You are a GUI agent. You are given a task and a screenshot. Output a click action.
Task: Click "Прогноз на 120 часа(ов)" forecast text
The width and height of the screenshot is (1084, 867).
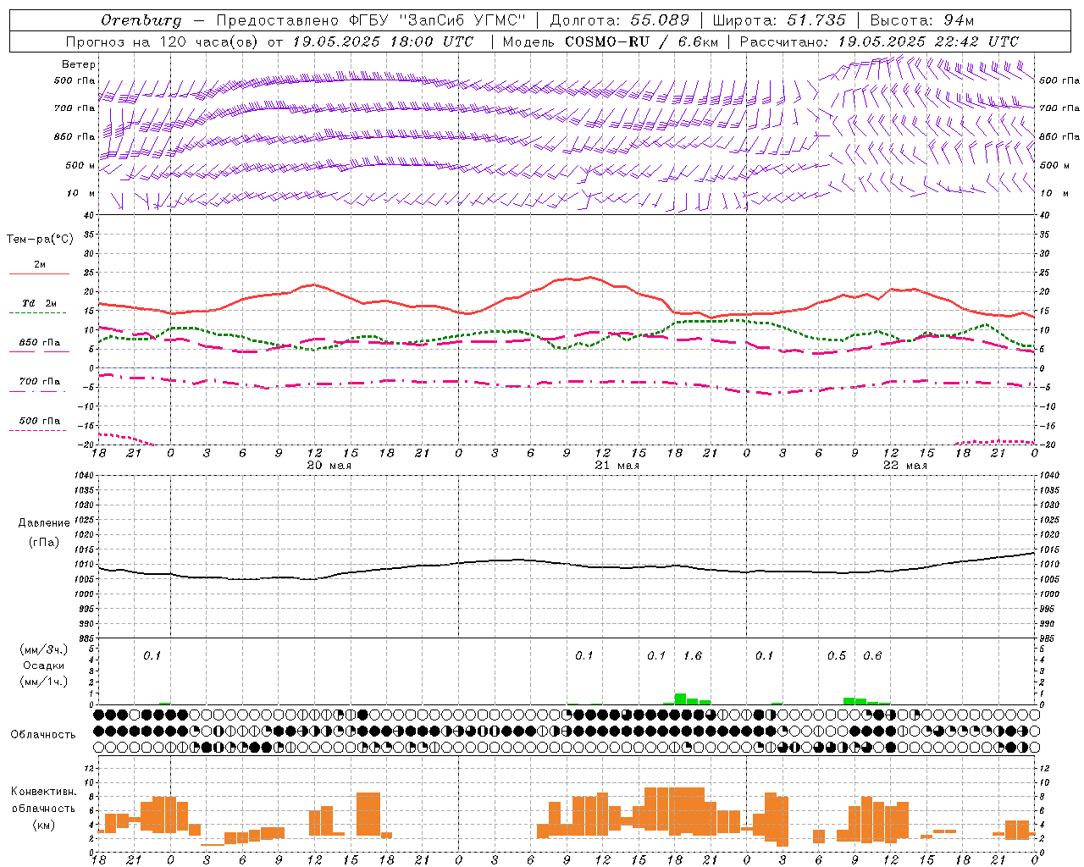163,41
